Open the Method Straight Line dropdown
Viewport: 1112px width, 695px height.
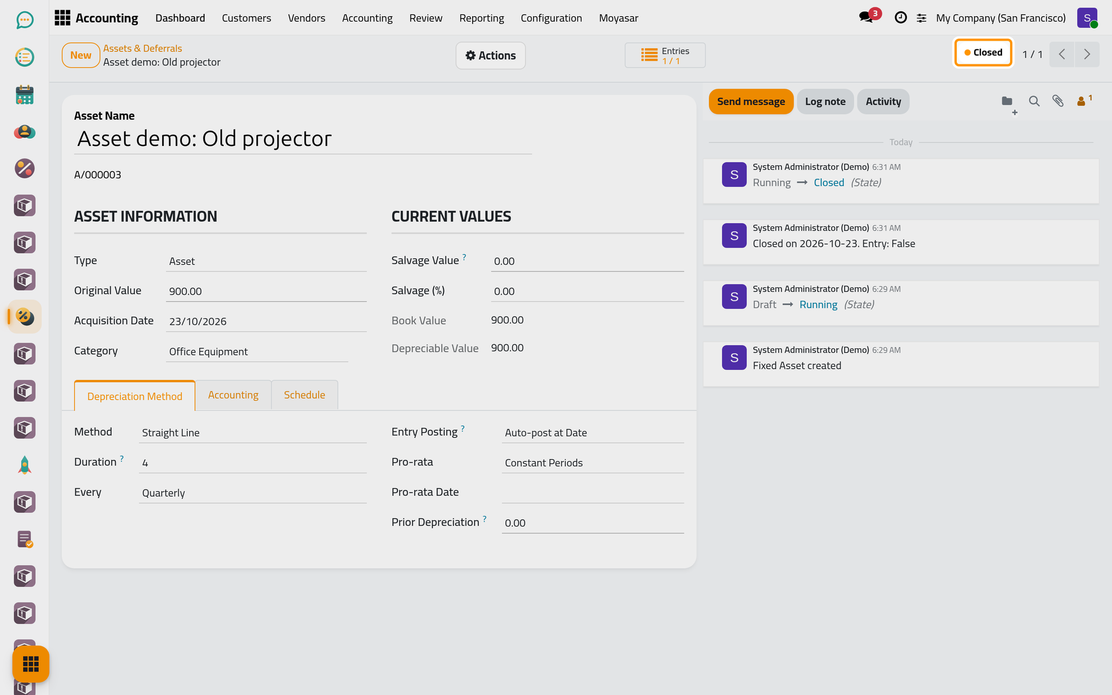pos(253,433)
